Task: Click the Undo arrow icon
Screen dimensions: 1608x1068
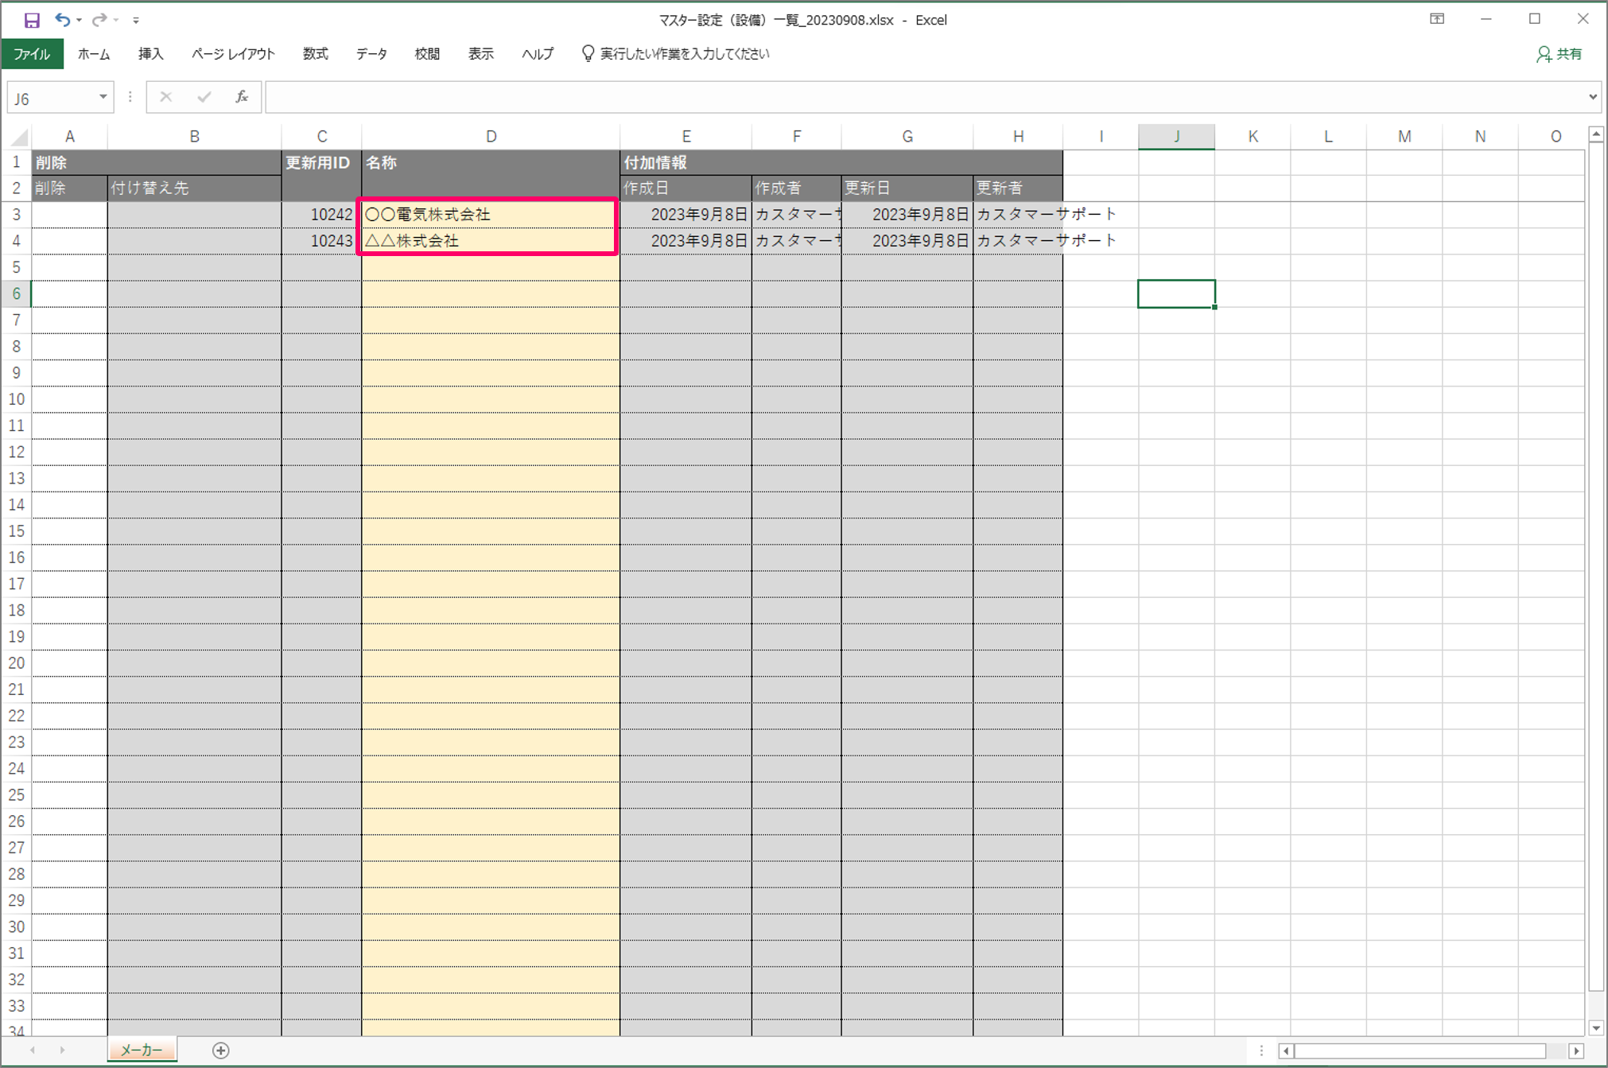Action: point(62,20)
